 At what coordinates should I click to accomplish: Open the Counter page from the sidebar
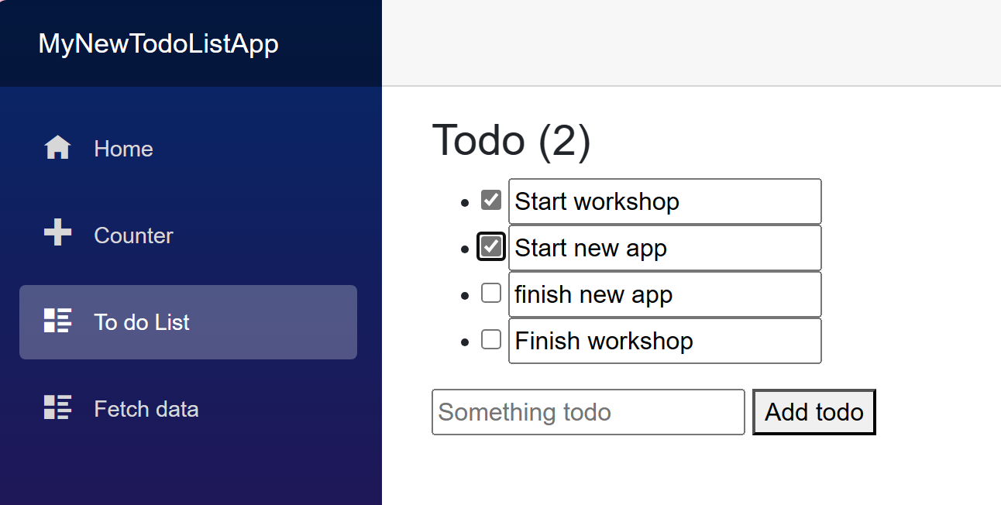[x=133, y=235]
